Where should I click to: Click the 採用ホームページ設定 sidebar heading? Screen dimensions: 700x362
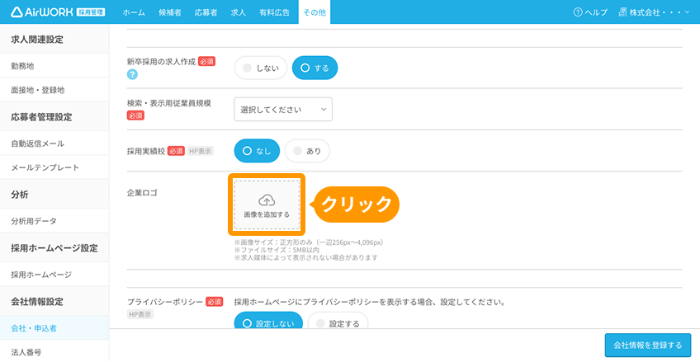[54, 248]
